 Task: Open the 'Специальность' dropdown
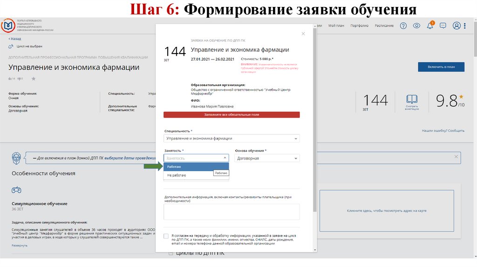[x=232, y=138]
